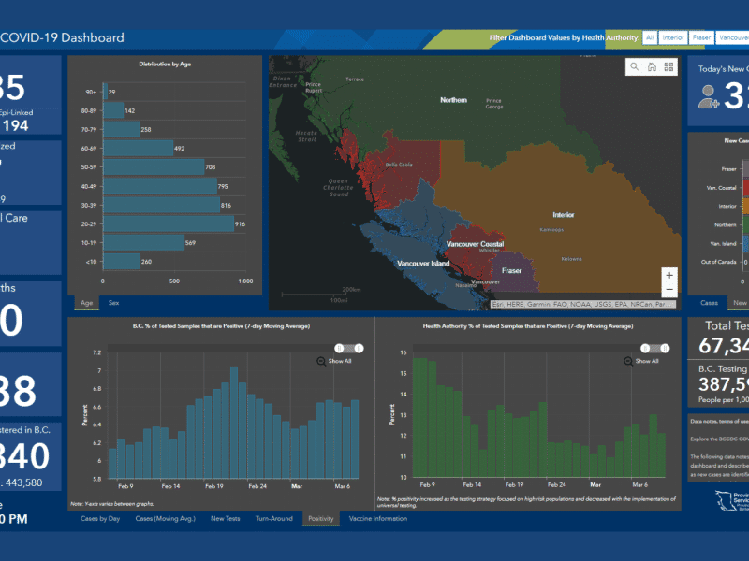Reset map to home extent
Viewport: 749px width, 561px height.
coord(652,66)
